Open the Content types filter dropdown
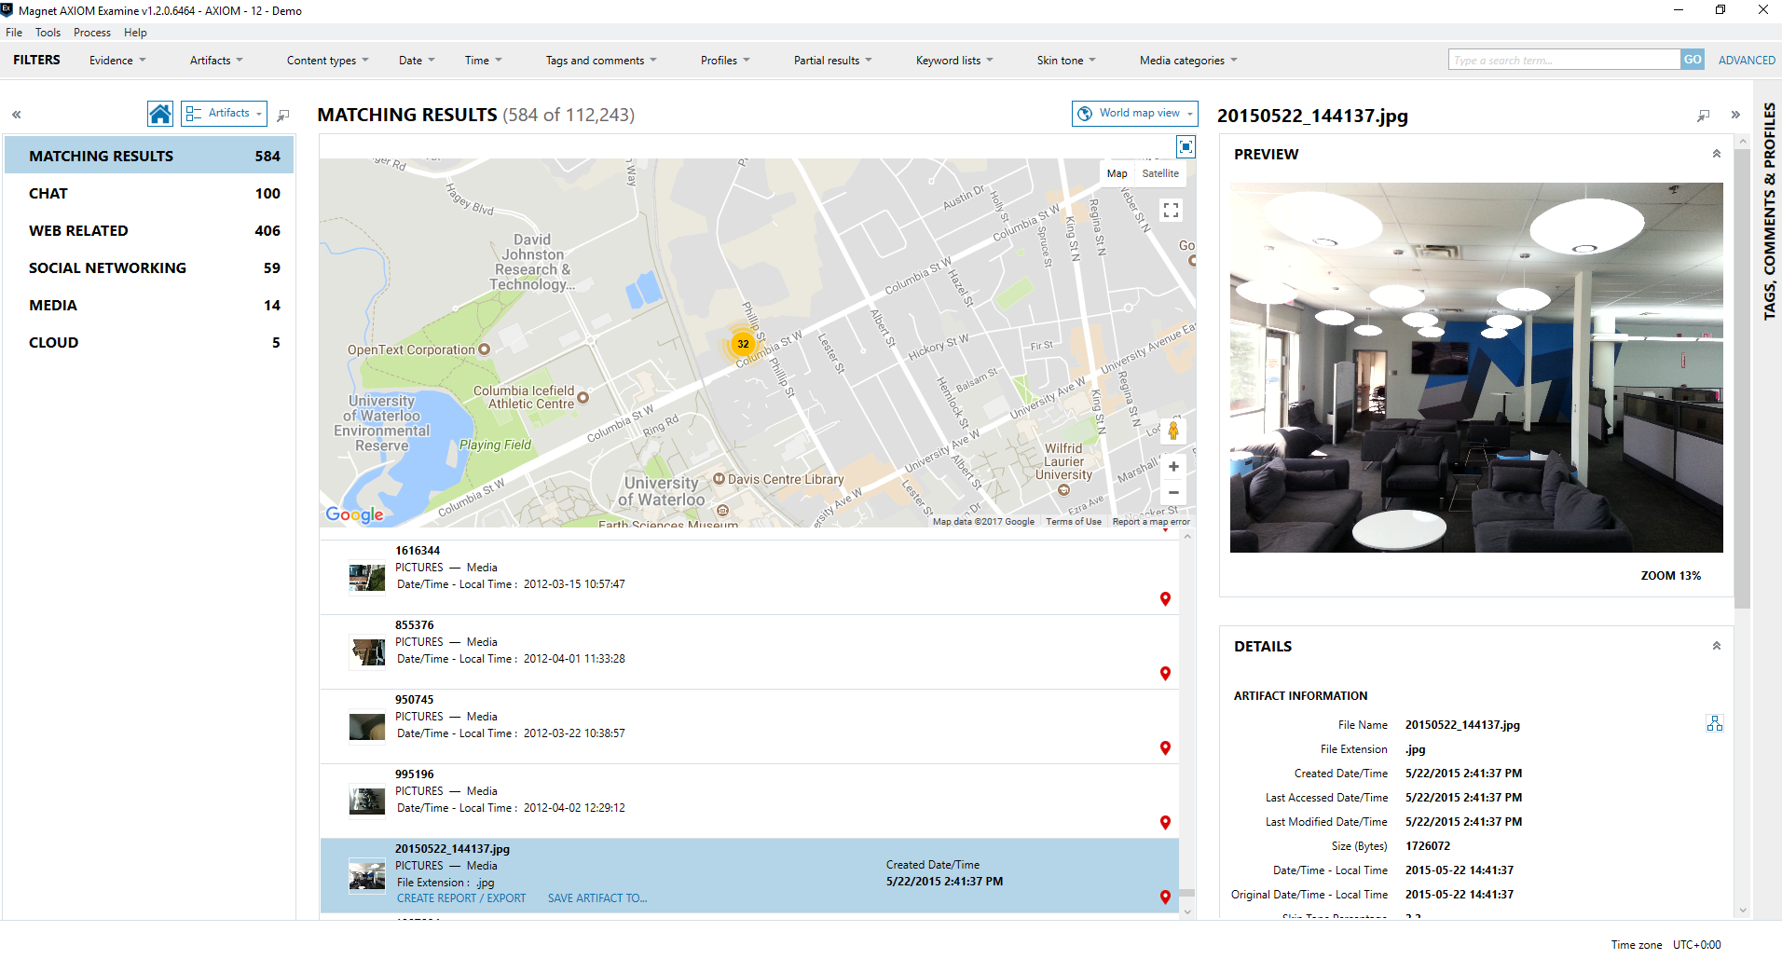The height and width of the screenshot is (959, 1782). [327, 61]
